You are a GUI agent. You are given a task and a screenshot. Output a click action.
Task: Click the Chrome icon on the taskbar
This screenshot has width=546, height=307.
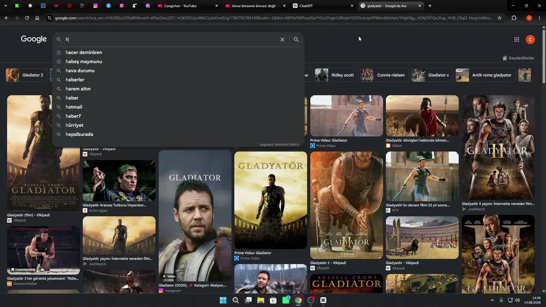(298, 300)
